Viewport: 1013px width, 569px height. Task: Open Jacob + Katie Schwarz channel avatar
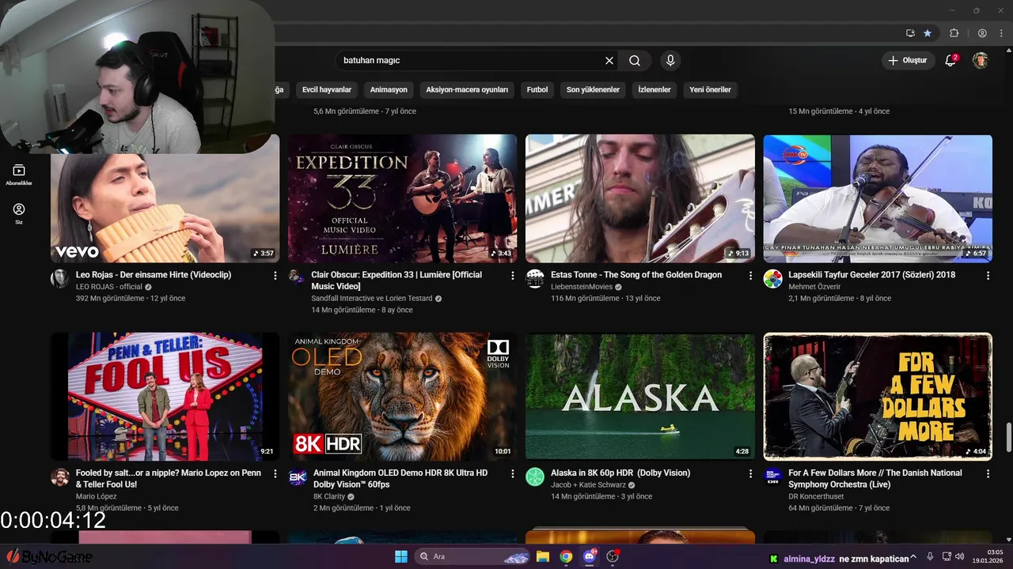point(535,477)
